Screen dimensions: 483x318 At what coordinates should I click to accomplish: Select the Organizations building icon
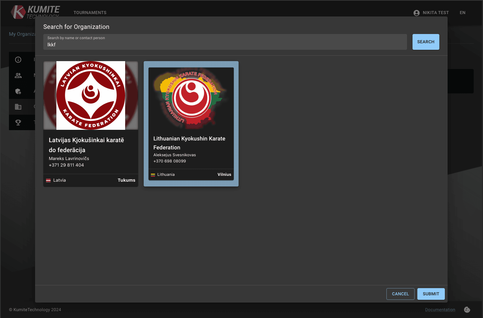click(18, 106)
